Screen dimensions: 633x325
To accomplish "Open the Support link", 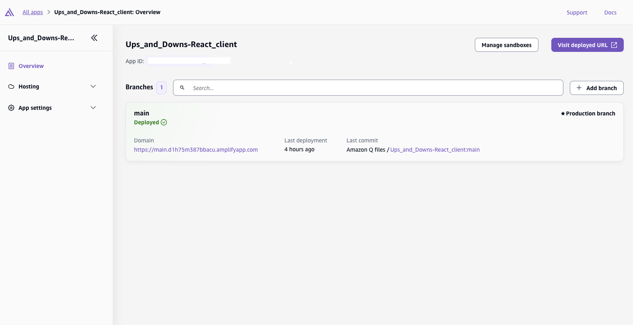I will click(577, 12).
